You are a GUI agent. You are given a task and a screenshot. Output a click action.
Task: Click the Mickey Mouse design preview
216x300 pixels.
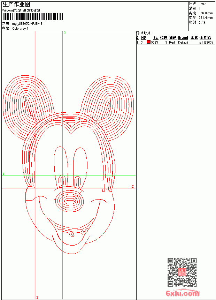point(68,165)
